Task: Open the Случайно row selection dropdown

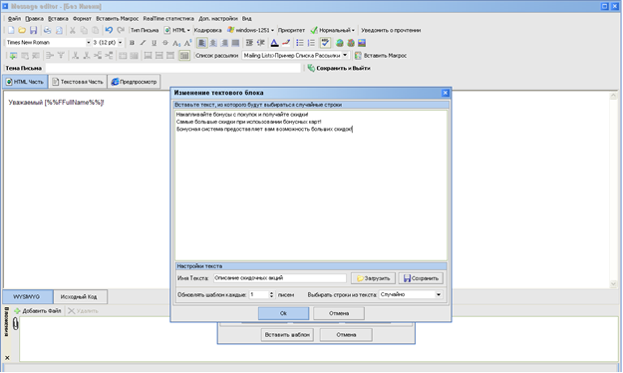Action: coord(439,294)
